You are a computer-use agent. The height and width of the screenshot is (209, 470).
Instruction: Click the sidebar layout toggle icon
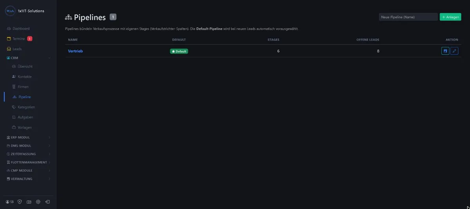point(29,202)
